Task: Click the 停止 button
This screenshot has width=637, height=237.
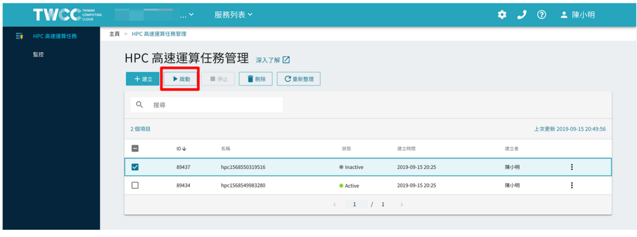Action: [218, 79]
